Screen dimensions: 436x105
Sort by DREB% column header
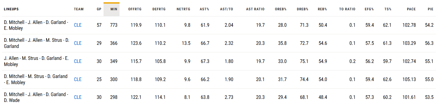pos(303,9)
